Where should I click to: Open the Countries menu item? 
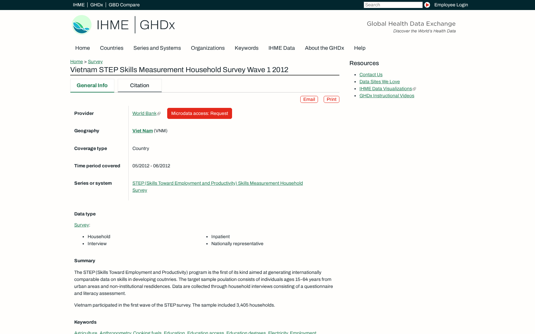point(112,48)
